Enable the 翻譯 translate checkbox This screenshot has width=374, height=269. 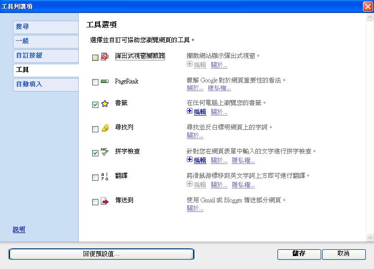tap(95, 177)
